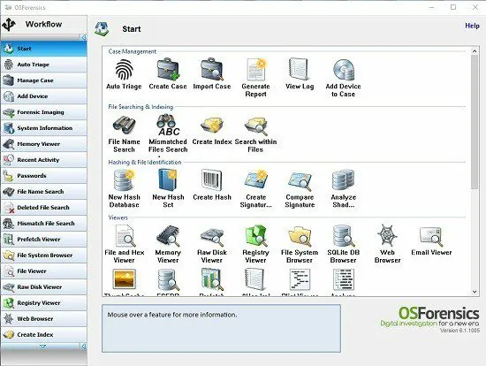Open File Viewer in sidebar

tap(43, 271)
